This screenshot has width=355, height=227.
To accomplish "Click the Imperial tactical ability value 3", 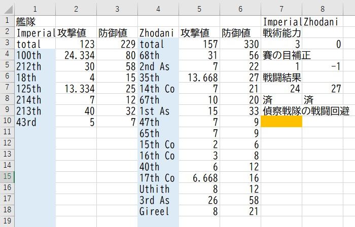I will point(281,44).
